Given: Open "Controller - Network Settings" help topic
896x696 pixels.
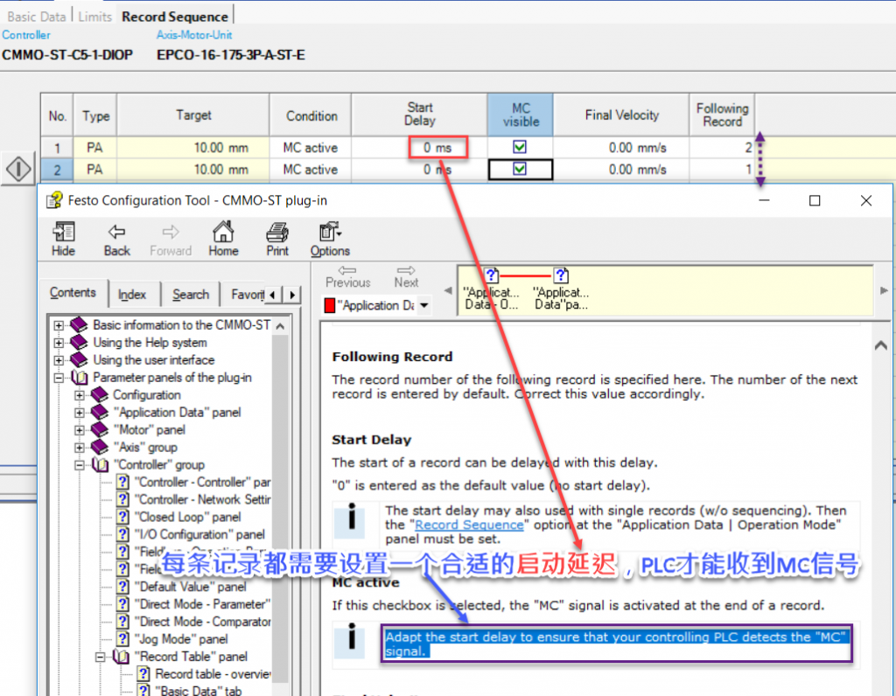Looking at the screenshot, I should tap(194, 499).
